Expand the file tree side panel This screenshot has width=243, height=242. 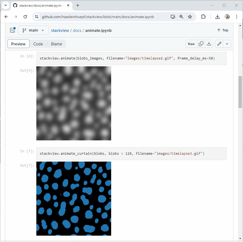point(12,30)
